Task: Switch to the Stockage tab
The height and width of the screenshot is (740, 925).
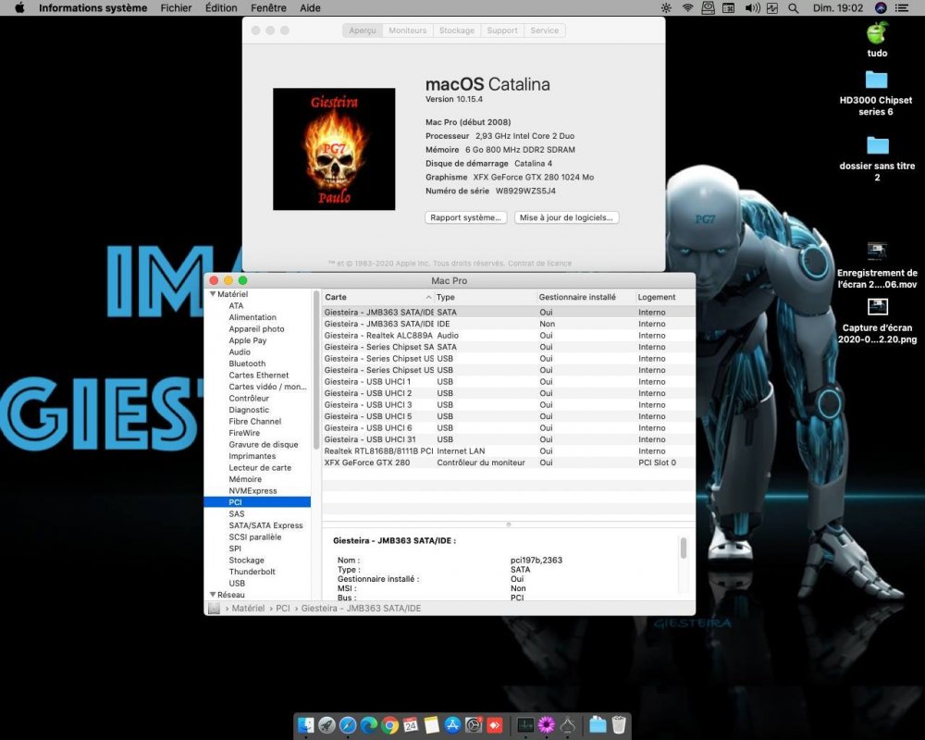Action: (457, 31)
